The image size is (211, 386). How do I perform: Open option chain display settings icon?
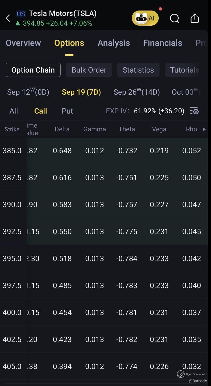[x=194, y=111]
